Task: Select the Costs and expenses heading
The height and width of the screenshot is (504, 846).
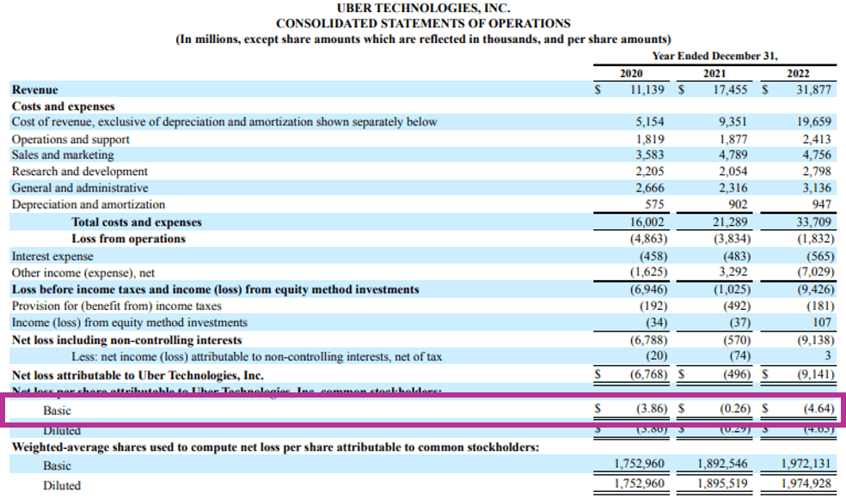Action: pos(63,106)
